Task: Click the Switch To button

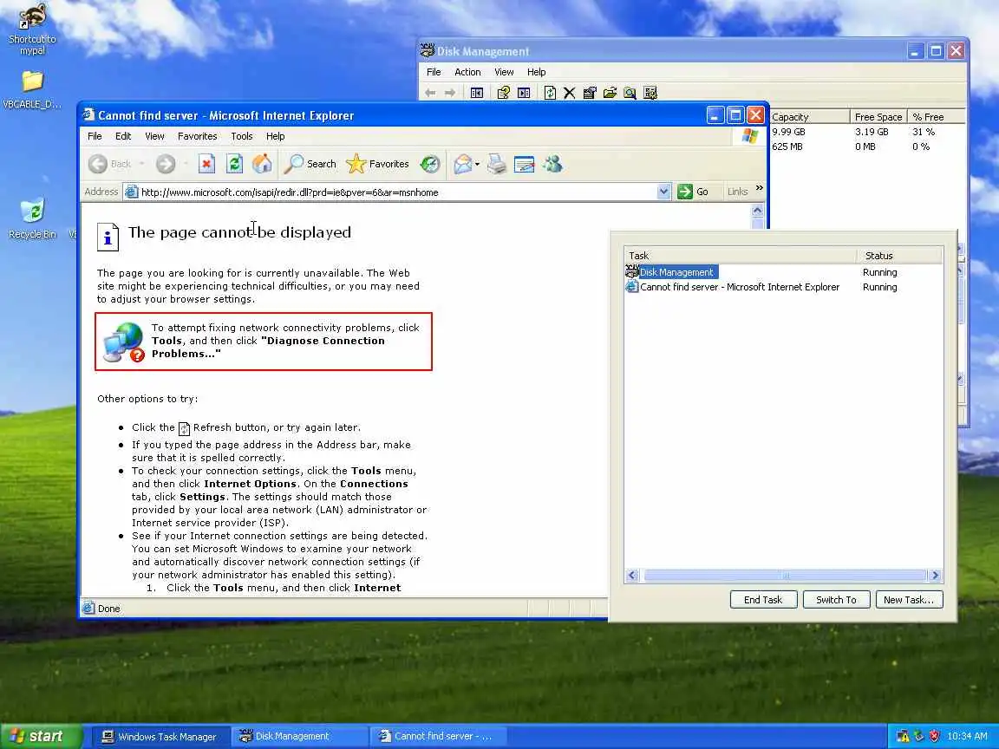Action: pyautogui.click(x=837, y=600)
